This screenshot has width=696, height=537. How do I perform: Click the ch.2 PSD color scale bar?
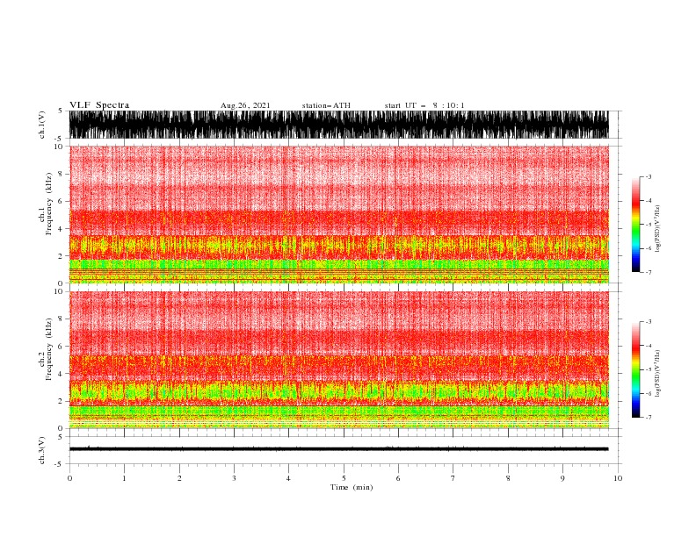[x=635, y=369]
